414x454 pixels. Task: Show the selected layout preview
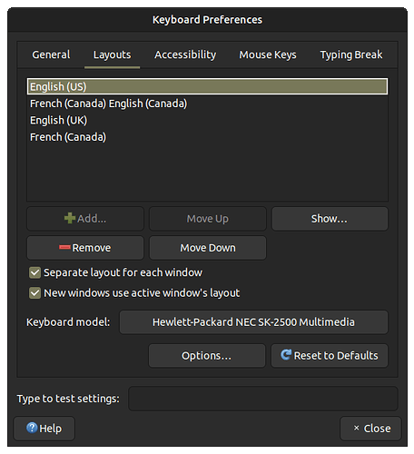(x=330, y=219)
